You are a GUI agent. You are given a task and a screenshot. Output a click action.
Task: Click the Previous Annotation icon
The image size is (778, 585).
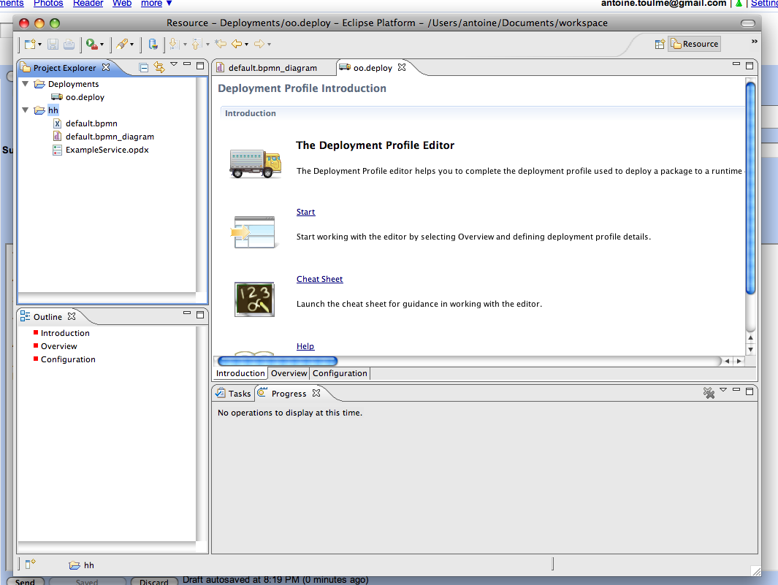coord(197,44)
